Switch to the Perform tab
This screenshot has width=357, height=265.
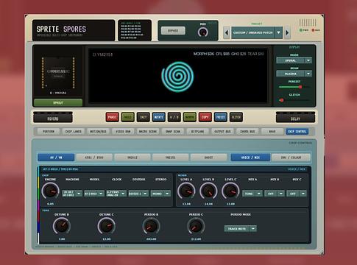coord(49,132)
